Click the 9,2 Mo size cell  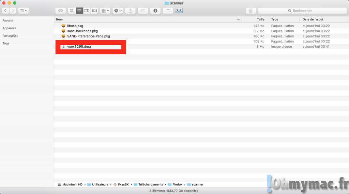[x=259, y=31]
